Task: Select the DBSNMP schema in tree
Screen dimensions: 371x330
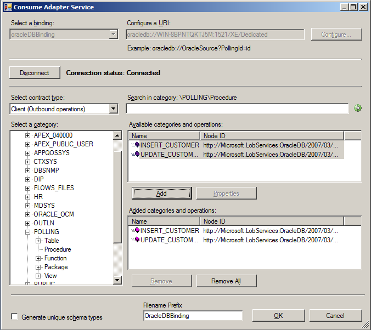Action: [x=46, y=170]
